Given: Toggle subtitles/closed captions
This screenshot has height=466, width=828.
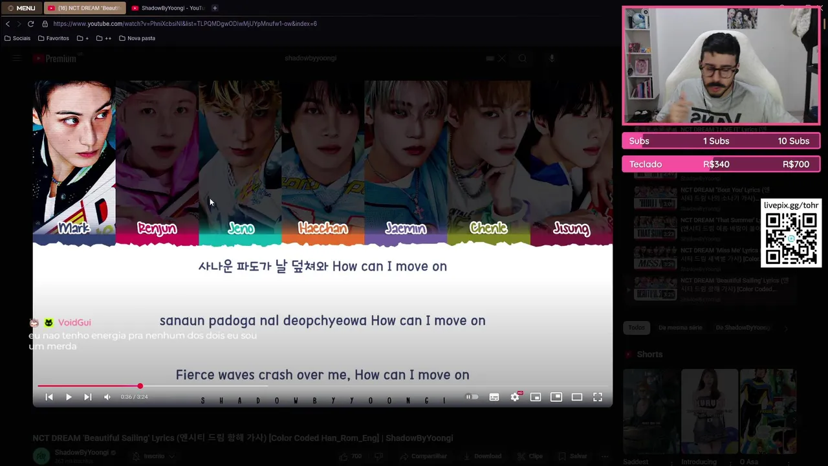Looking at the screenshot, I should pos(494,397).
